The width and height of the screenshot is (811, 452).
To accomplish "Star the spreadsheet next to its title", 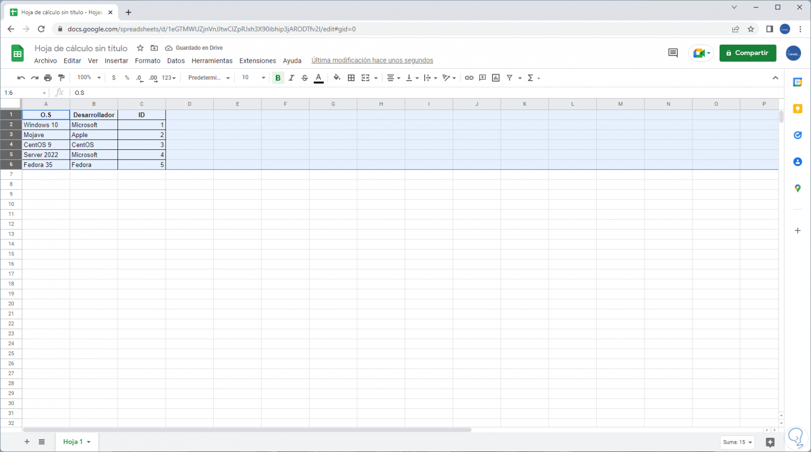I will pos(140,48).
